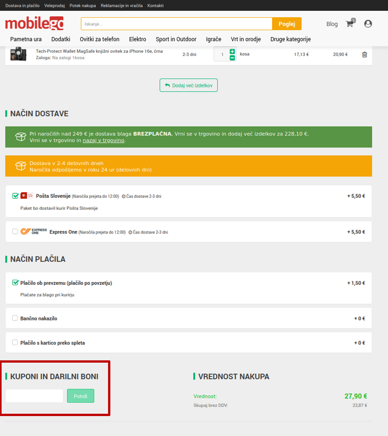Viewport: 388px width, 436px height.
Task: Select Bančno nakazilo payment option
Action: pyautogui.click(x=15, y=318)
